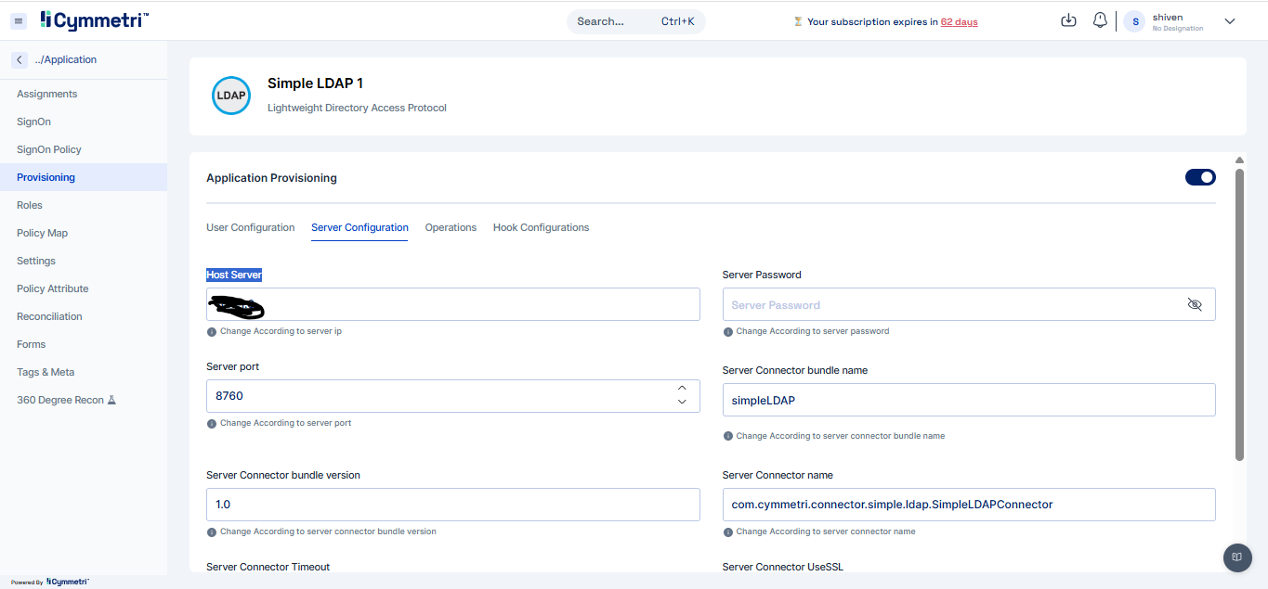Click the back arrow beside ../Application

pos(20,59)
